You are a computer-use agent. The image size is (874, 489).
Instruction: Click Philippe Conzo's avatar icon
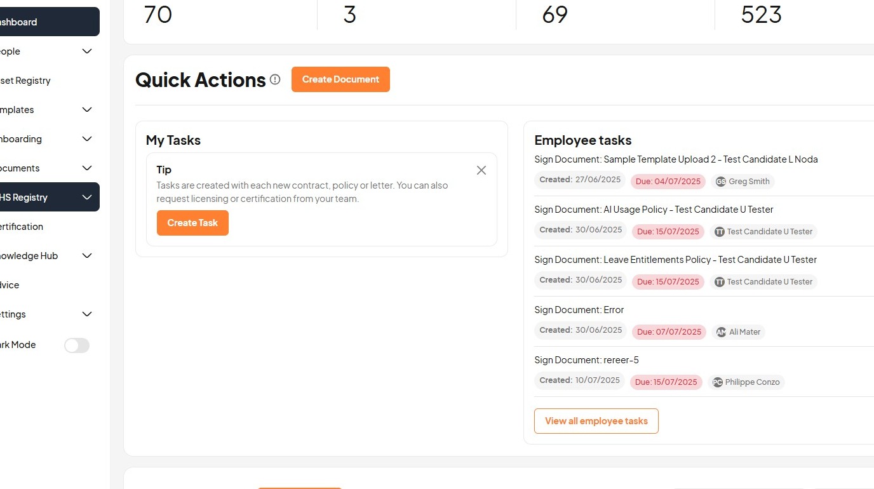[718, 382]
